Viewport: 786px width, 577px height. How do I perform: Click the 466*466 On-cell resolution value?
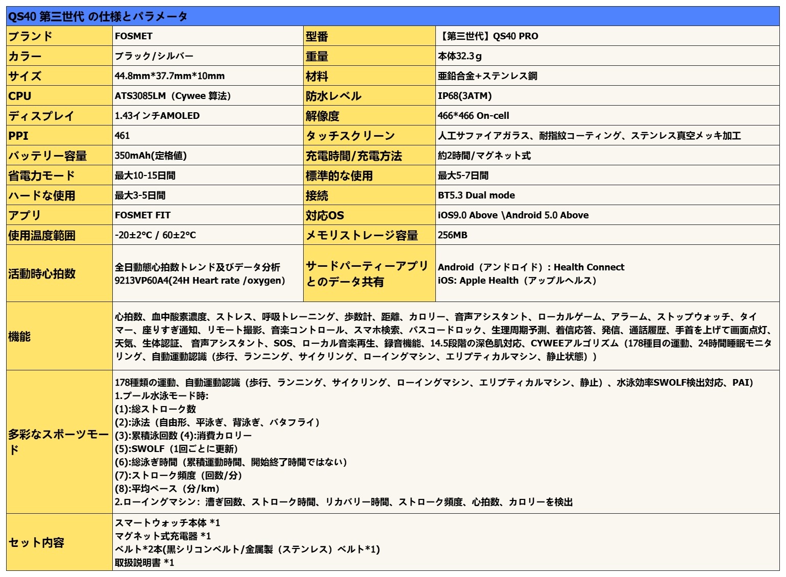point(473,116)
